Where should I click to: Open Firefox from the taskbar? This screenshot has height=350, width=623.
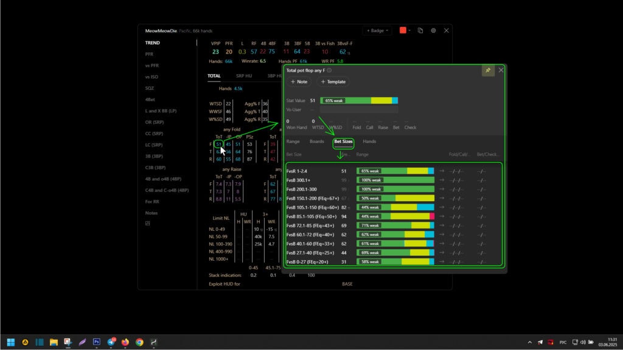coord(125,342)
